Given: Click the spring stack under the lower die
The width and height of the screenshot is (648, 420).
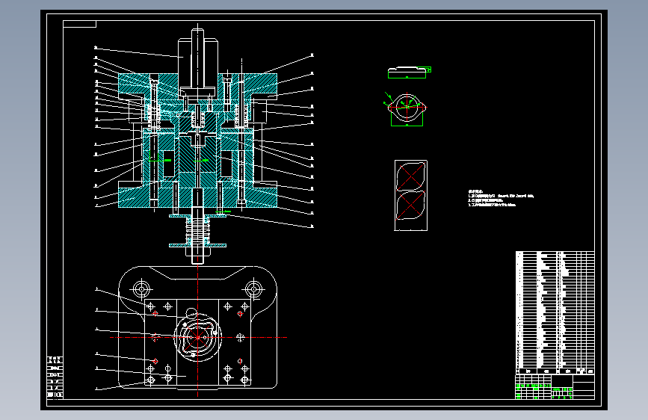Looking at the screenshot, I should tap(198, 231).
